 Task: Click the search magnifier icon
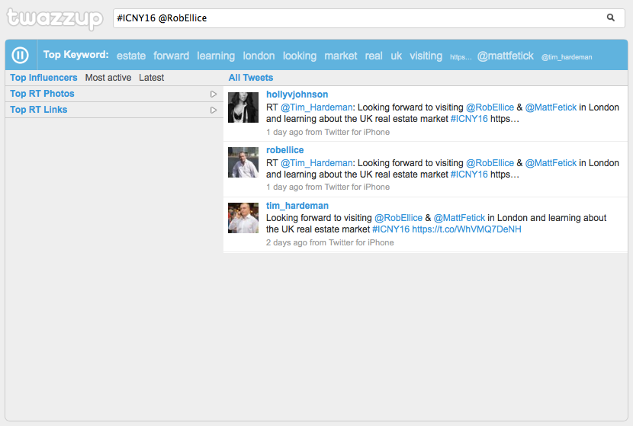(x=611, y=18)
